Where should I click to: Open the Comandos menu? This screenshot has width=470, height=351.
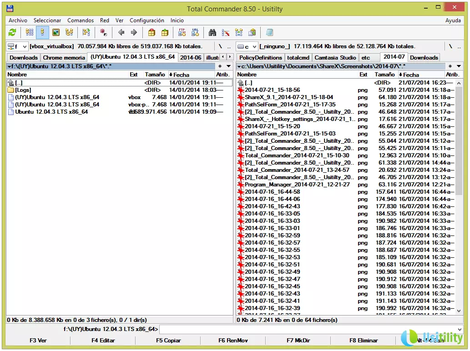(81, 20)
